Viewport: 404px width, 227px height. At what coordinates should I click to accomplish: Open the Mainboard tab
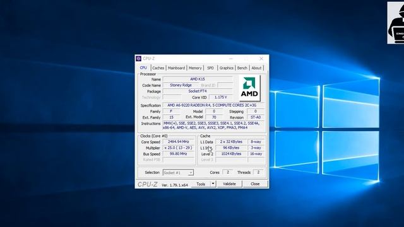pyautogui.click(x=177, y=68)
